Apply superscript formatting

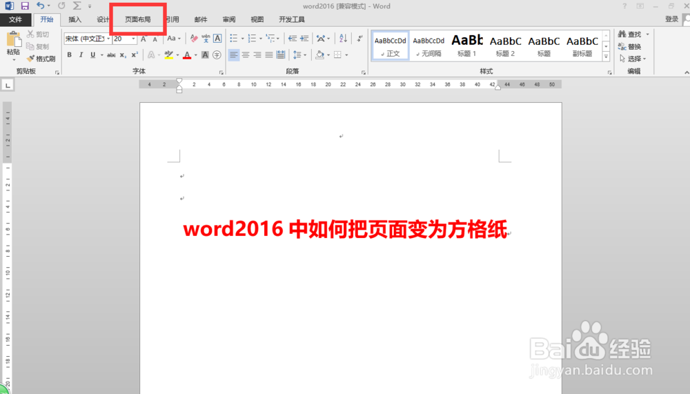click(x=135, y=55)
